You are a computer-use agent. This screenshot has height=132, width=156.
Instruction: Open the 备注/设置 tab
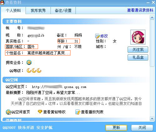(x=63, y=10)
